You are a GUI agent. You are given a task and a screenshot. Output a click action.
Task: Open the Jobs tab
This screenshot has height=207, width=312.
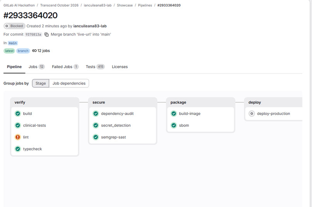click(x=37, y=67)
